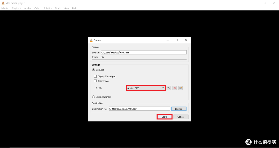
Task: Open the Subtitle menu
Action: [48, 8]
